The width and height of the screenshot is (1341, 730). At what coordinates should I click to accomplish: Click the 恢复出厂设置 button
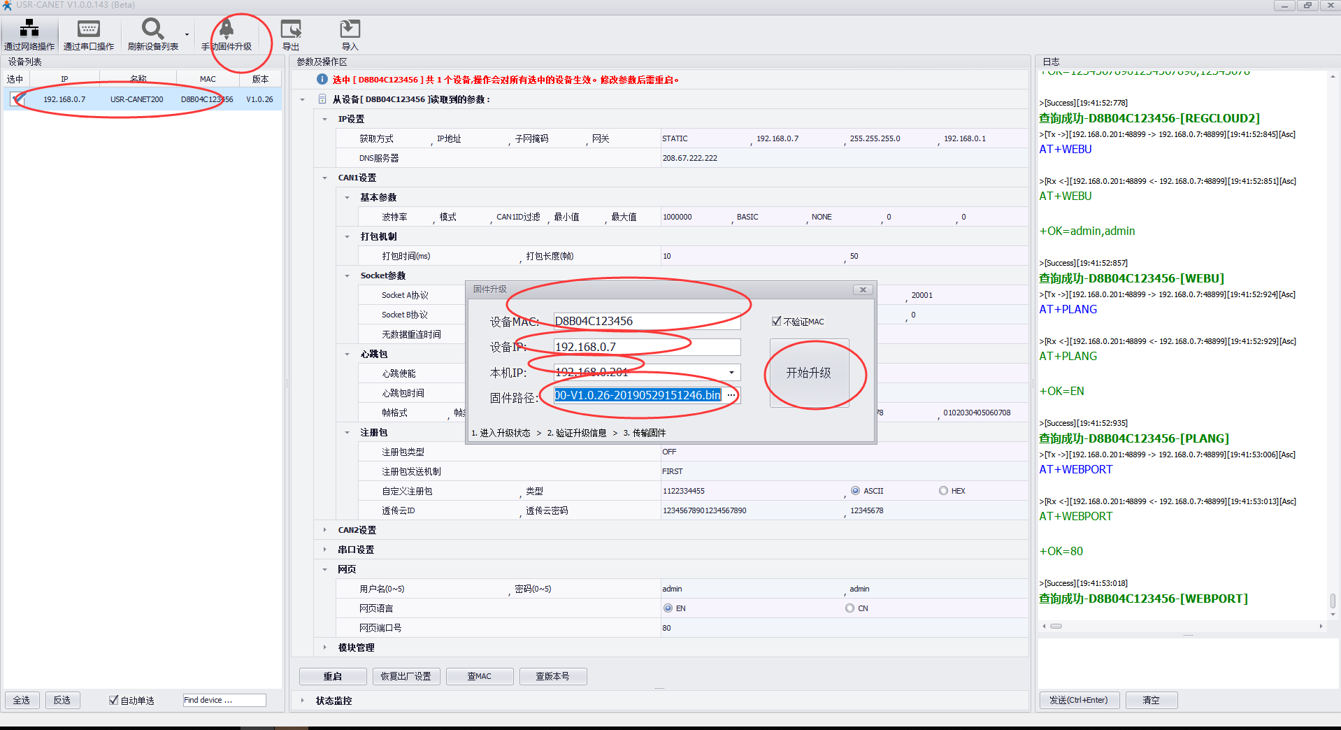pyautogui.click(x=406, y=676)
